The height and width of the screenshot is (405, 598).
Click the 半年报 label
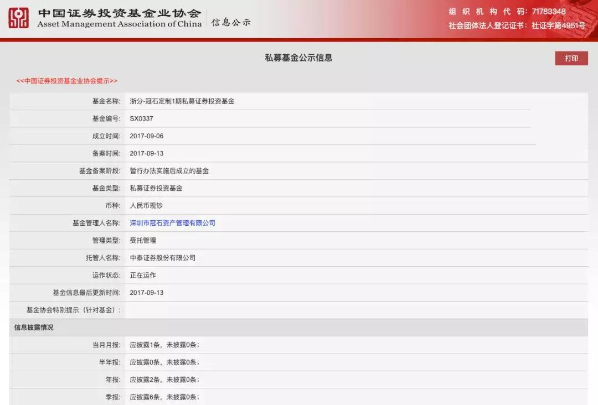click(x=110, y=362)
